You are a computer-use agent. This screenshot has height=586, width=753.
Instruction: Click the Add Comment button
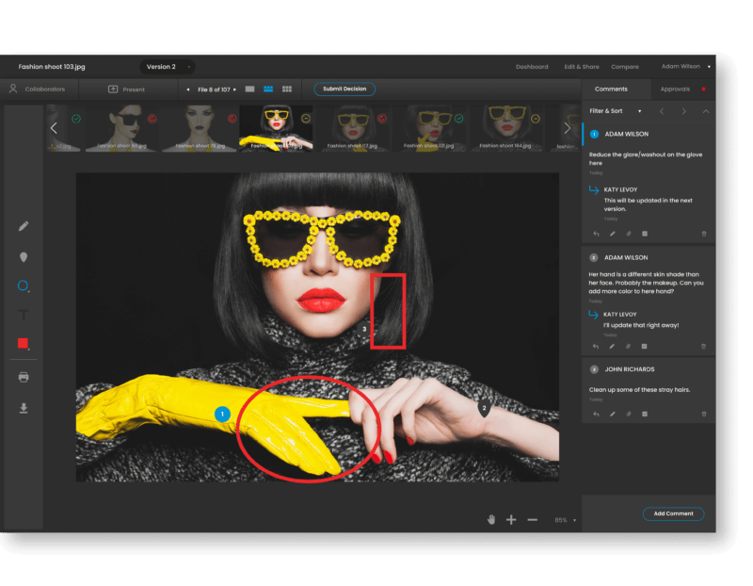click(x=674, y=513)
